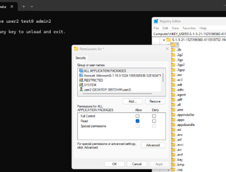Image resolution: width=226 pixels, height=172 pixels.
Task: Select the .arw registry key
Action: click(180, 135)
